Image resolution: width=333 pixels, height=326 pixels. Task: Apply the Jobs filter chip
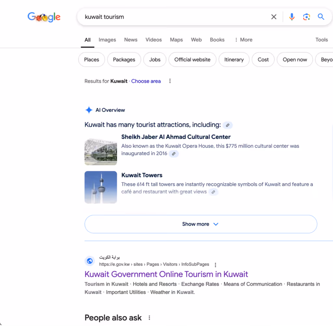154,60
